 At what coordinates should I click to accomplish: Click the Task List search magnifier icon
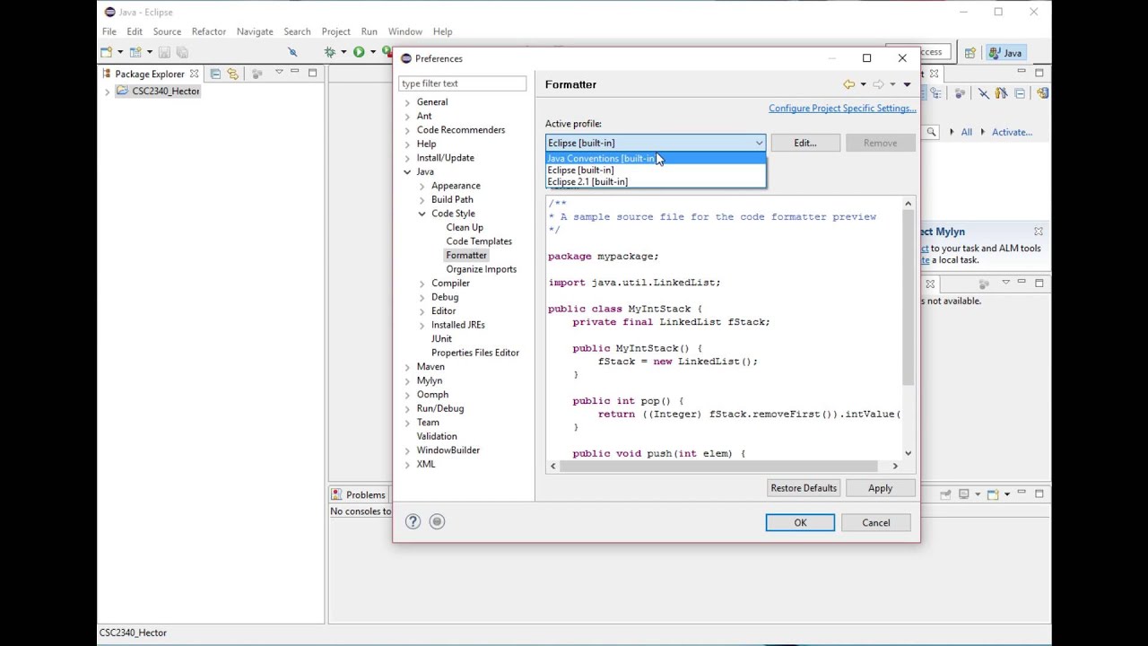click(931, 132)
